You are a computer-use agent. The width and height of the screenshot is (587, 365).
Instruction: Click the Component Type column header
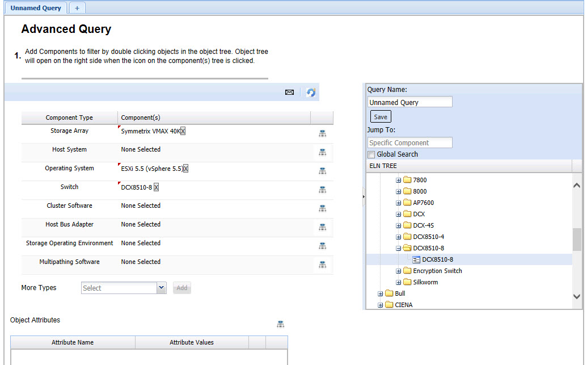click(69, 118)
